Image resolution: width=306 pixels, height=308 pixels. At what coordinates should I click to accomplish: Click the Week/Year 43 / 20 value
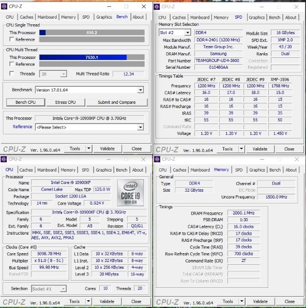click(285, 47)
